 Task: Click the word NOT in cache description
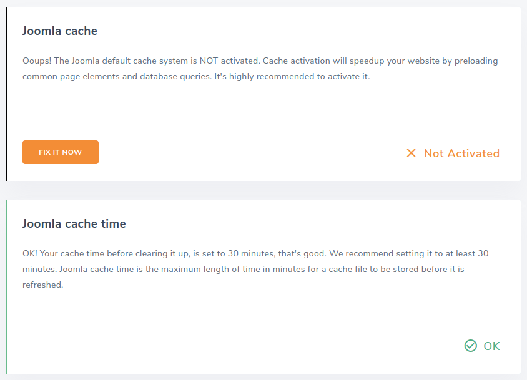(209, 61)
